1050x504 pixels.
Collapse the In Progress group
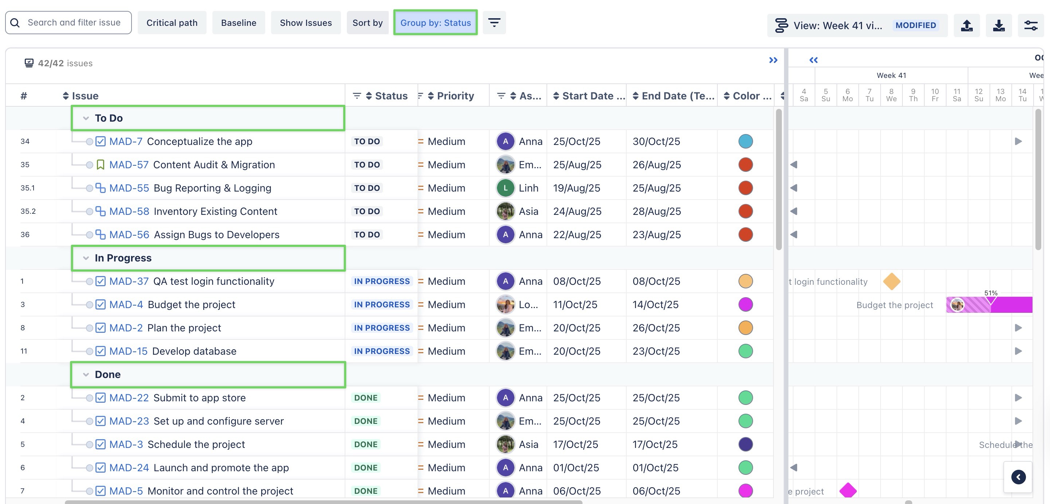pos(86,258)
